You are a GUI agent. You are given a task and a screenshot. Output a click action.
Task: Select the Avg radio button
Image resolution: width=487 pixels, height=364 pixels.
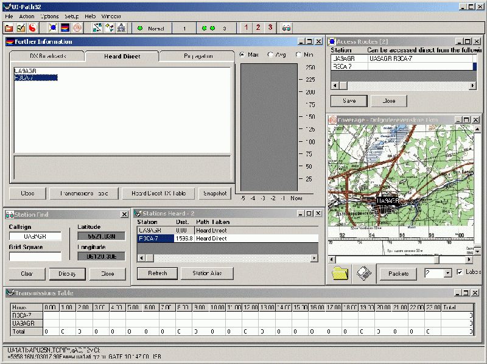coord(270,55)
